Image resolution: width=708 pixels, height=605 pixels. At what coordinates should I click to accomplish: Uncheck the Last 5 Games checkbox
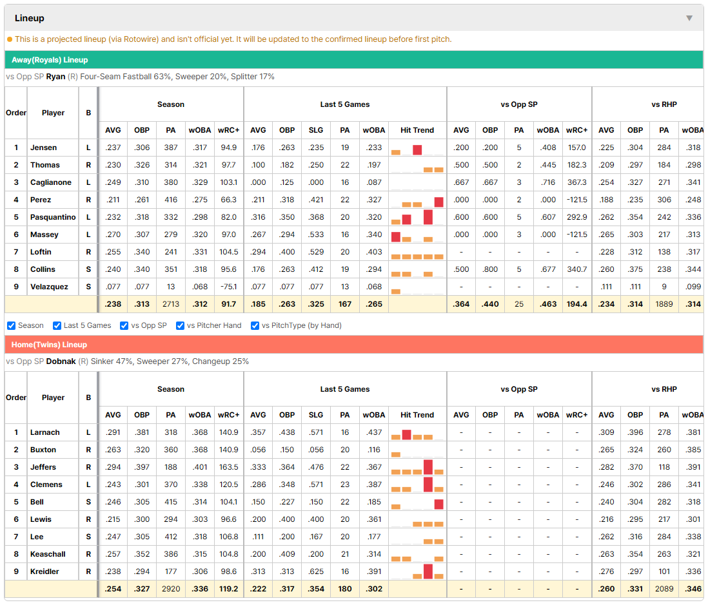click(x=57, y=326)
